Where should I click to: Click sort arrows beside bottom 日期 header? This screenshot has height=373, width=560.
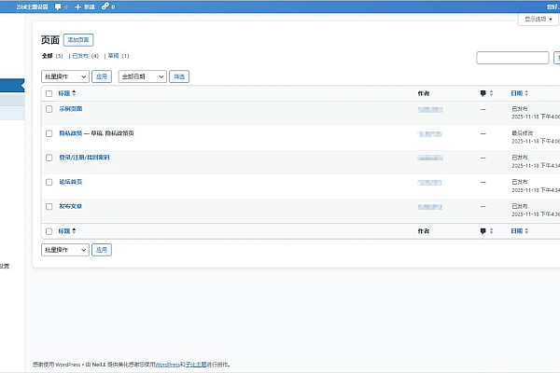click(526, 231)
